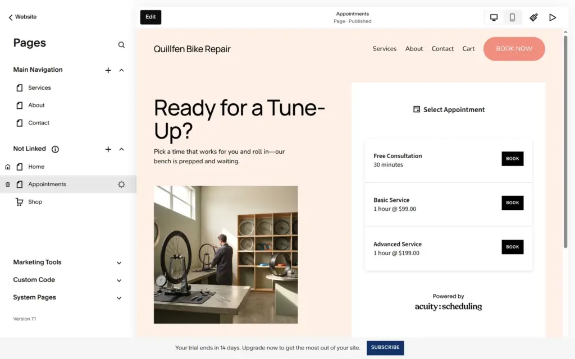Click the bike workshop photo
The image size is (575, 359).
click(226, 255)
